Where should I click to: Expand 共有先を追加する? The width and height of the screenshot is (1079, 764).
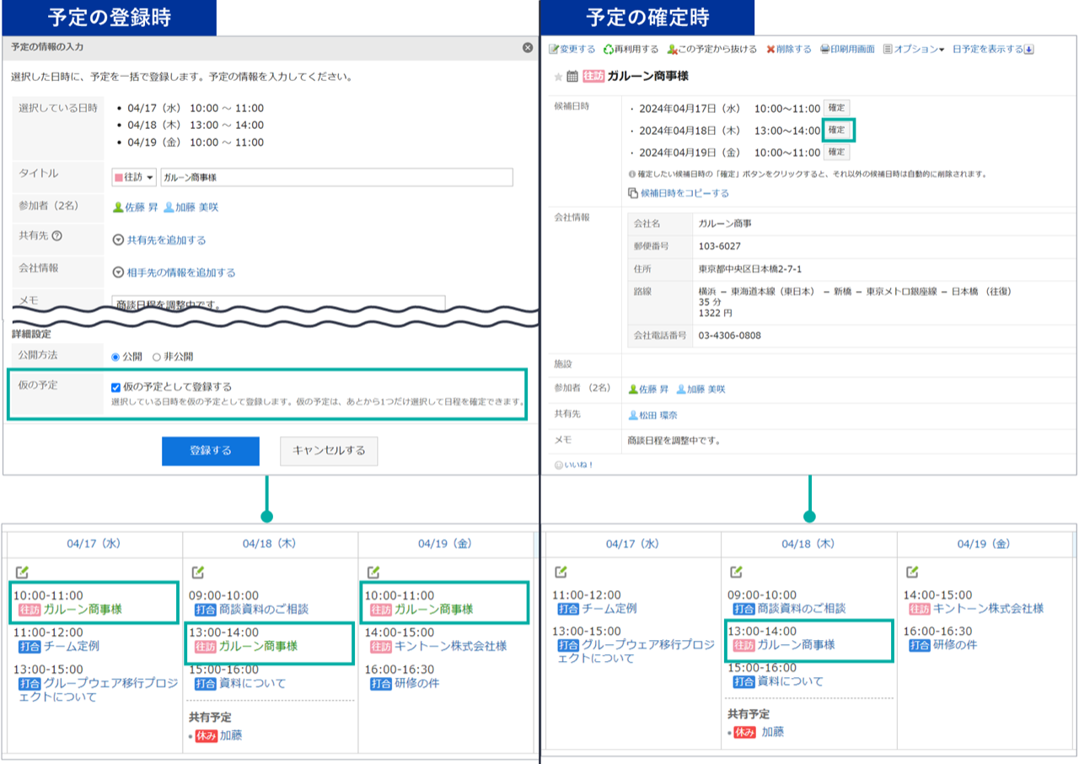click(x=159, y=240)
